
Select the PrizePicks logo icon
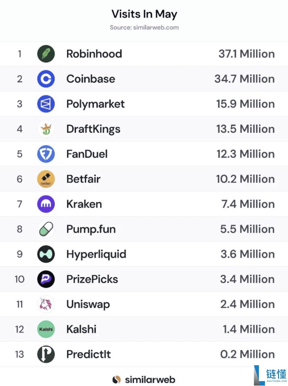tap(46, 279)
